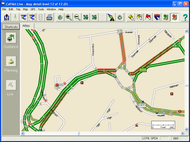
Task: Click the printer icon in toolbar
Action: coord(49,17)
